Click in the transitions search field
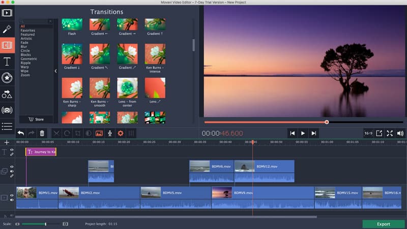This screenshot has height=229, width=407. [36, 21]
